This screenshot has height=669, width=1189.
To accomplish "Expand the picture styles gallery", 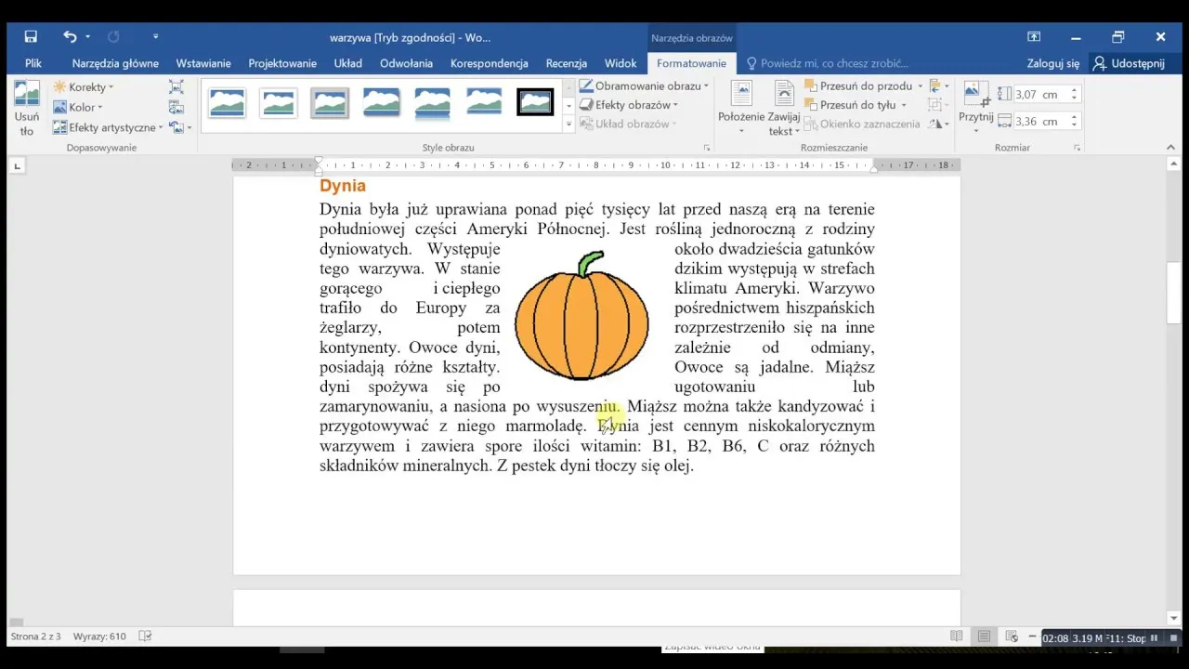I will click(x=568, y=124).
